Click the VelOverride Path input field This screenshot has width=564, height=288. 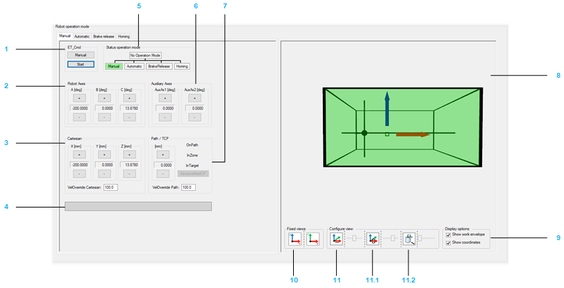[188, 187]
